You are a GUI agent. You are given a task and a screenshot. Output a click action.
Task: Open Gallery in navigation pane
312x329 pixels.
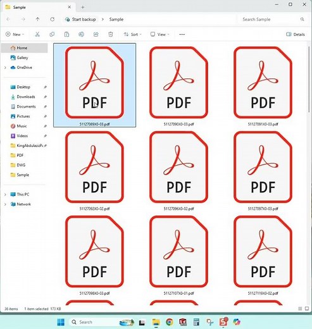(20, 58)
